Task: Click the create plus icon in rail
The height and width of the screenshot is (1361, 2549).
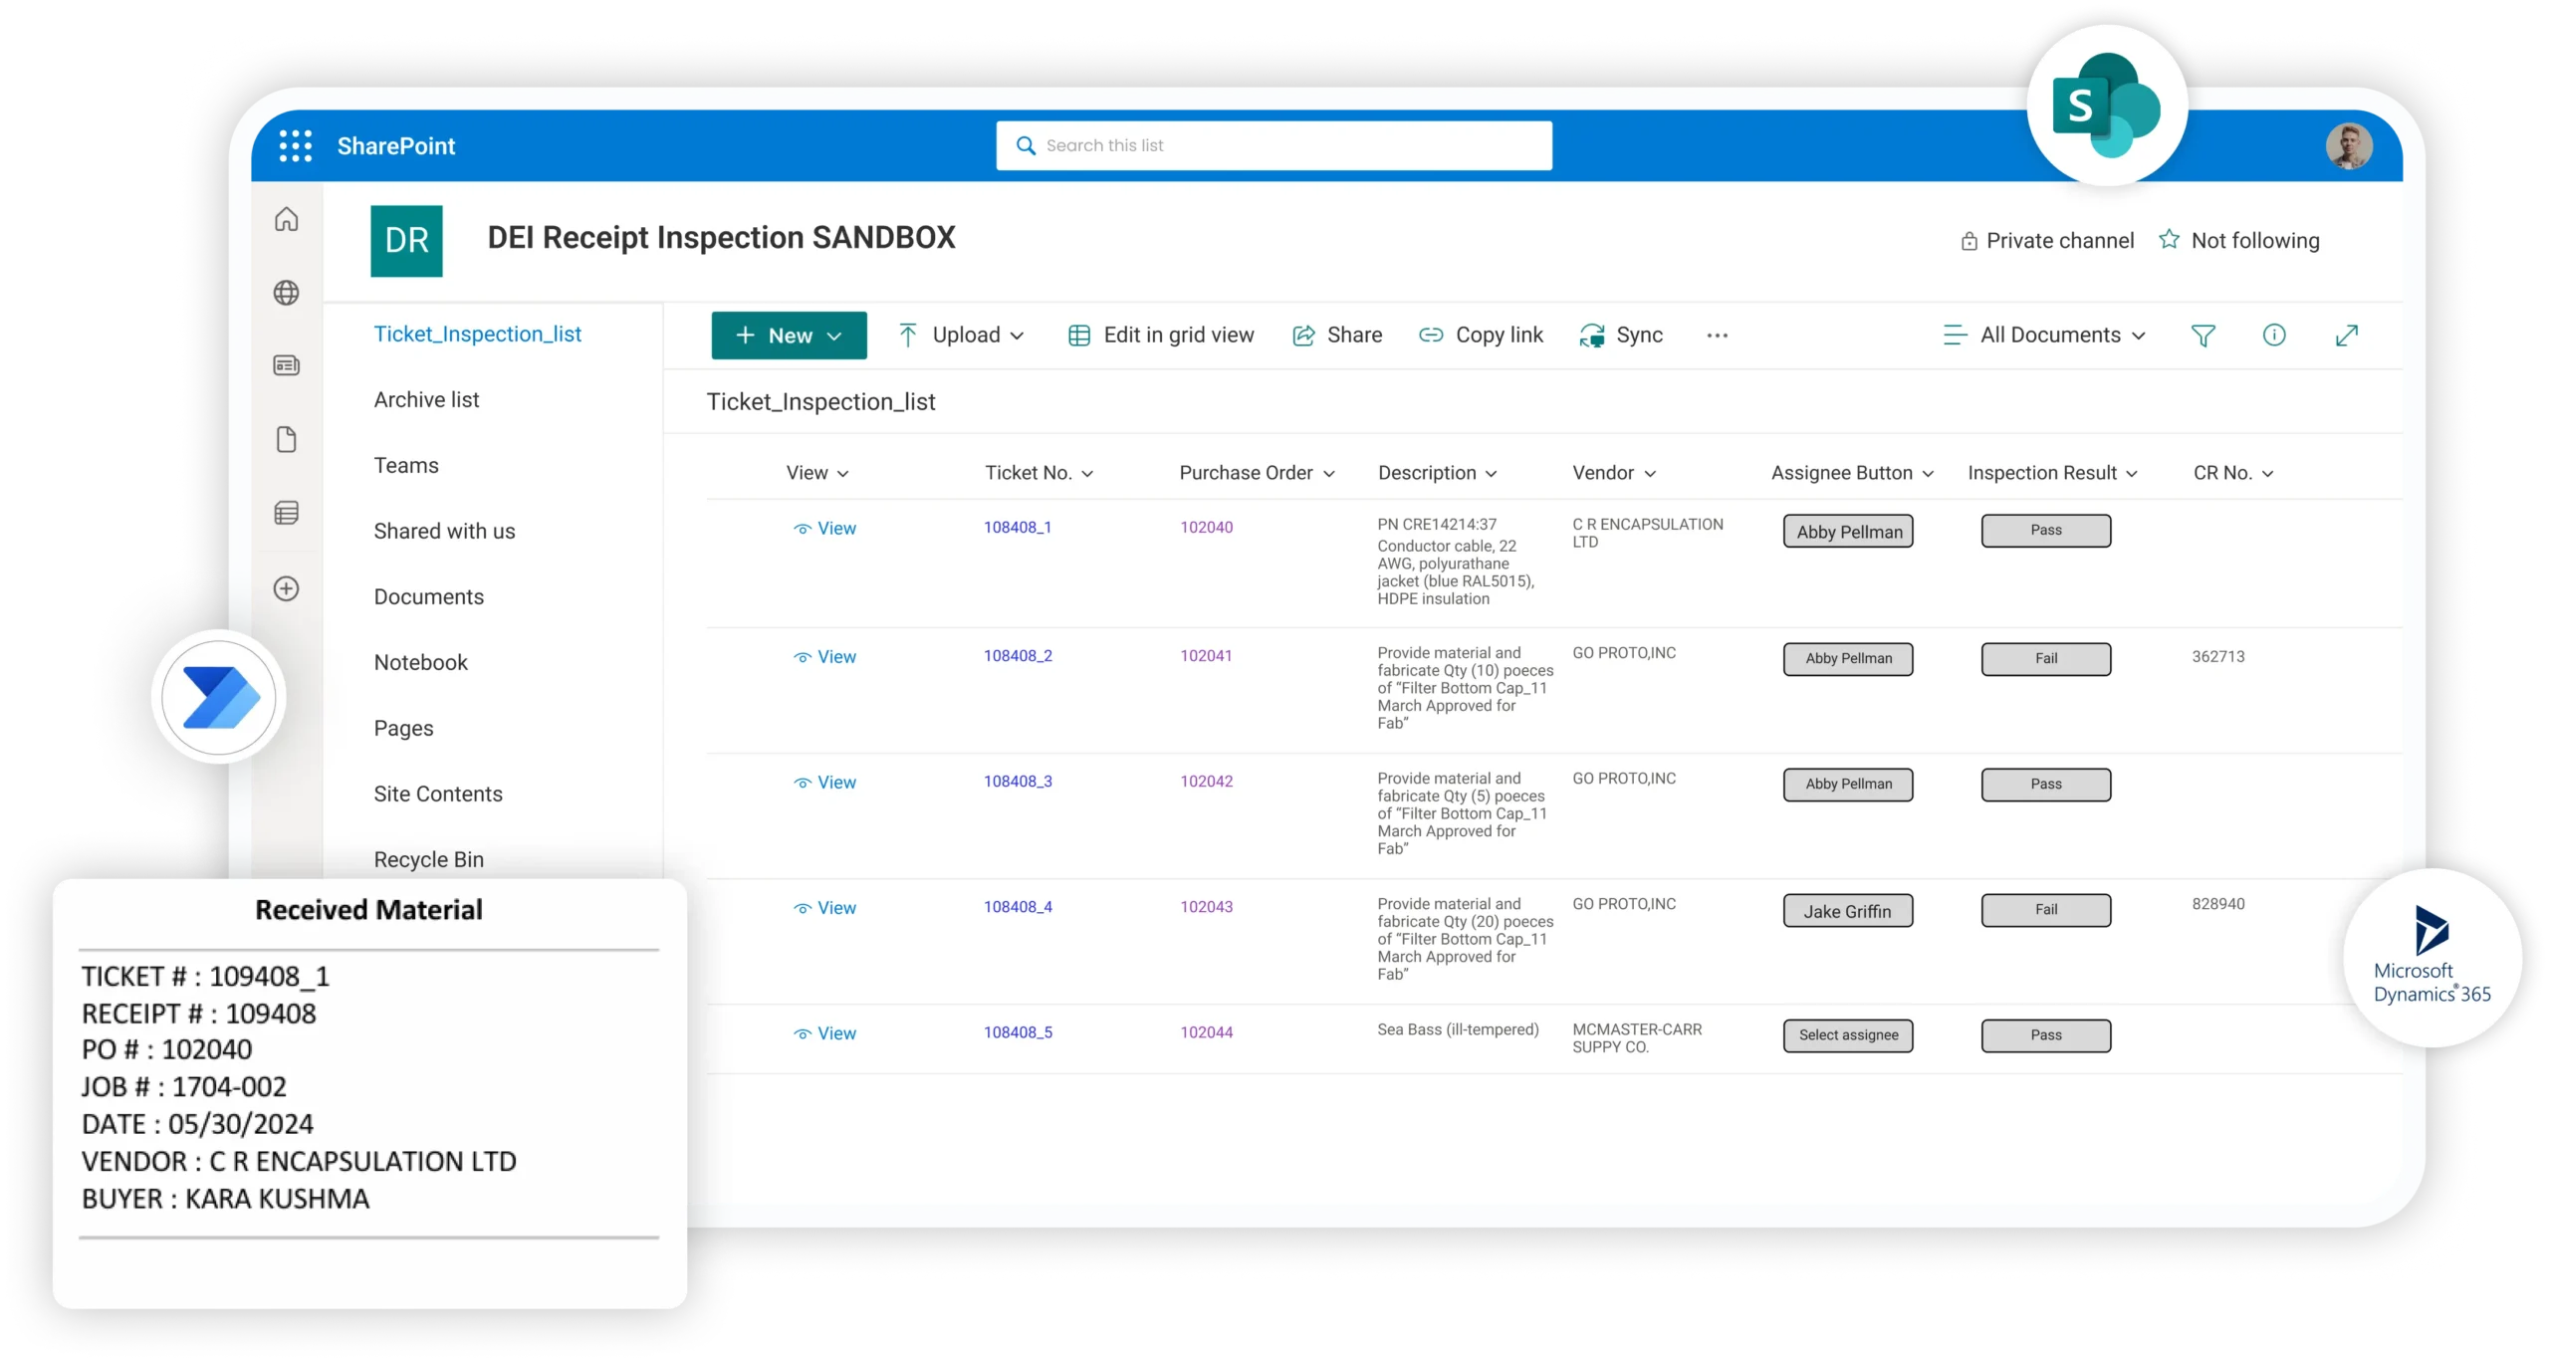Action: point(287,588)
